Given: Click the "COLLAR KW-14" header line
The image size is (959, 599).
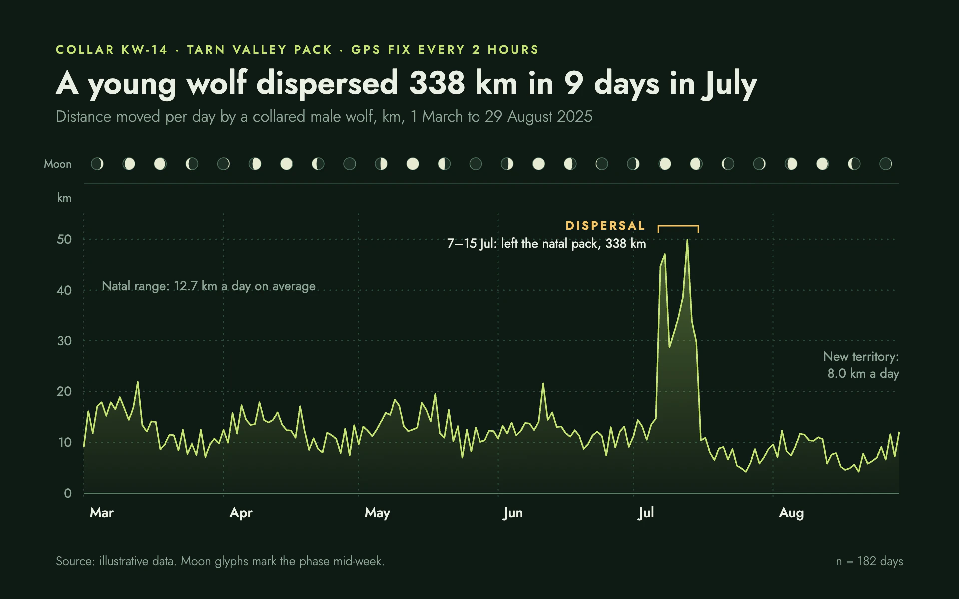Looking at the screenshot, I should 298,50.
